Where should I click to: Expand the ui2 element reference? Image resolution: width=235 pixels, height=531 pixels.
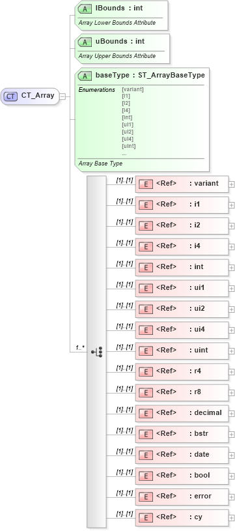tap(232, 309)
